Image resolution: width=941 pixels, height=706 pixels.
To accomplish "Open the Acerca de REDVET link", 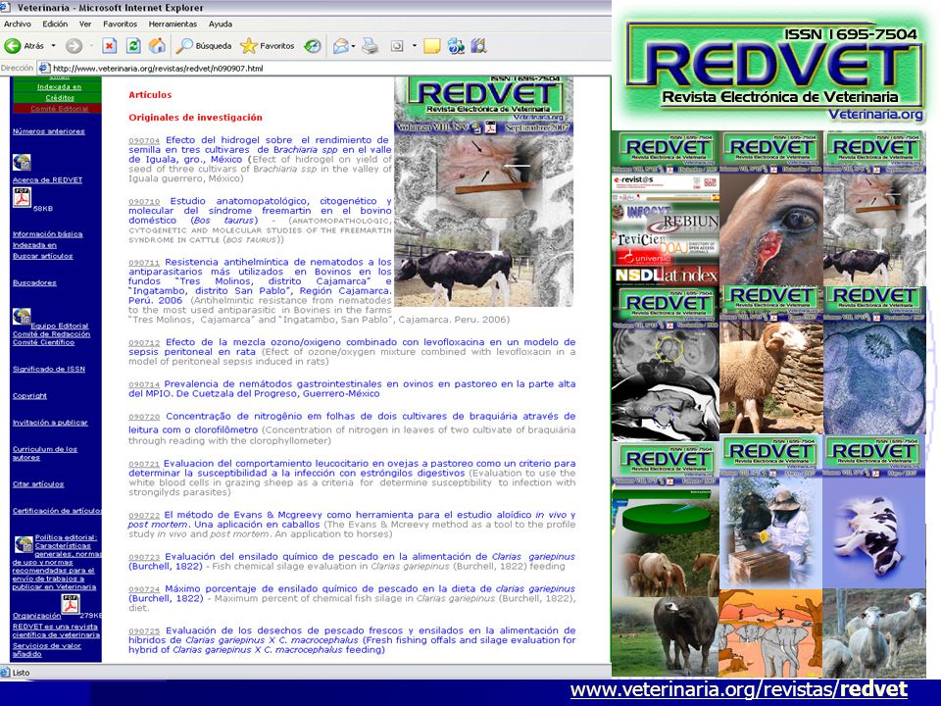I will tap(47, 180).
